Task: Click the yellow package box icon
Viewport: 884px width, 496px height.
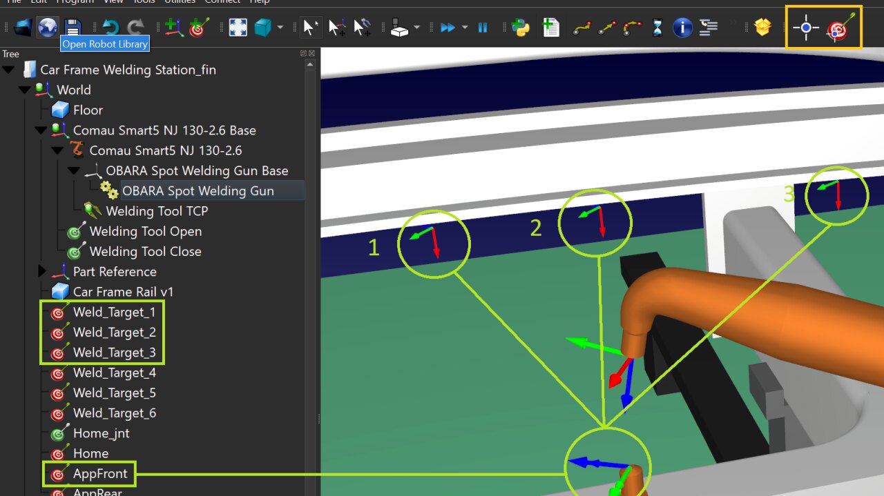Action: click(762, 28)
